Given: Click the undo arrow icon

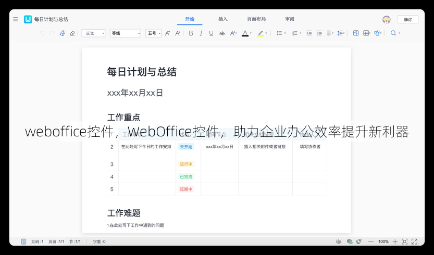Looking at the screenshot, I should click(42, 33).
